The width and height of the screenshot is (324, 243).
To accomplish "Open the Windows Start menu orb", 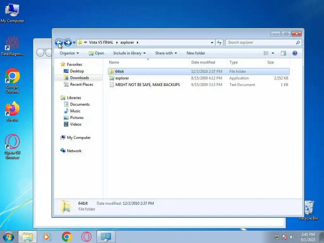I will coord(9,237).
